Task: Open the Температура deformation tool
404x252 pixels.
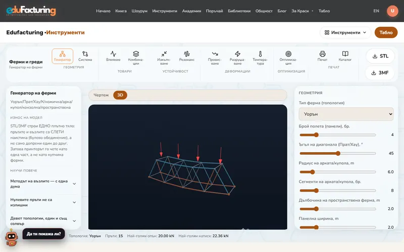Action: click(x=260, y=58)
